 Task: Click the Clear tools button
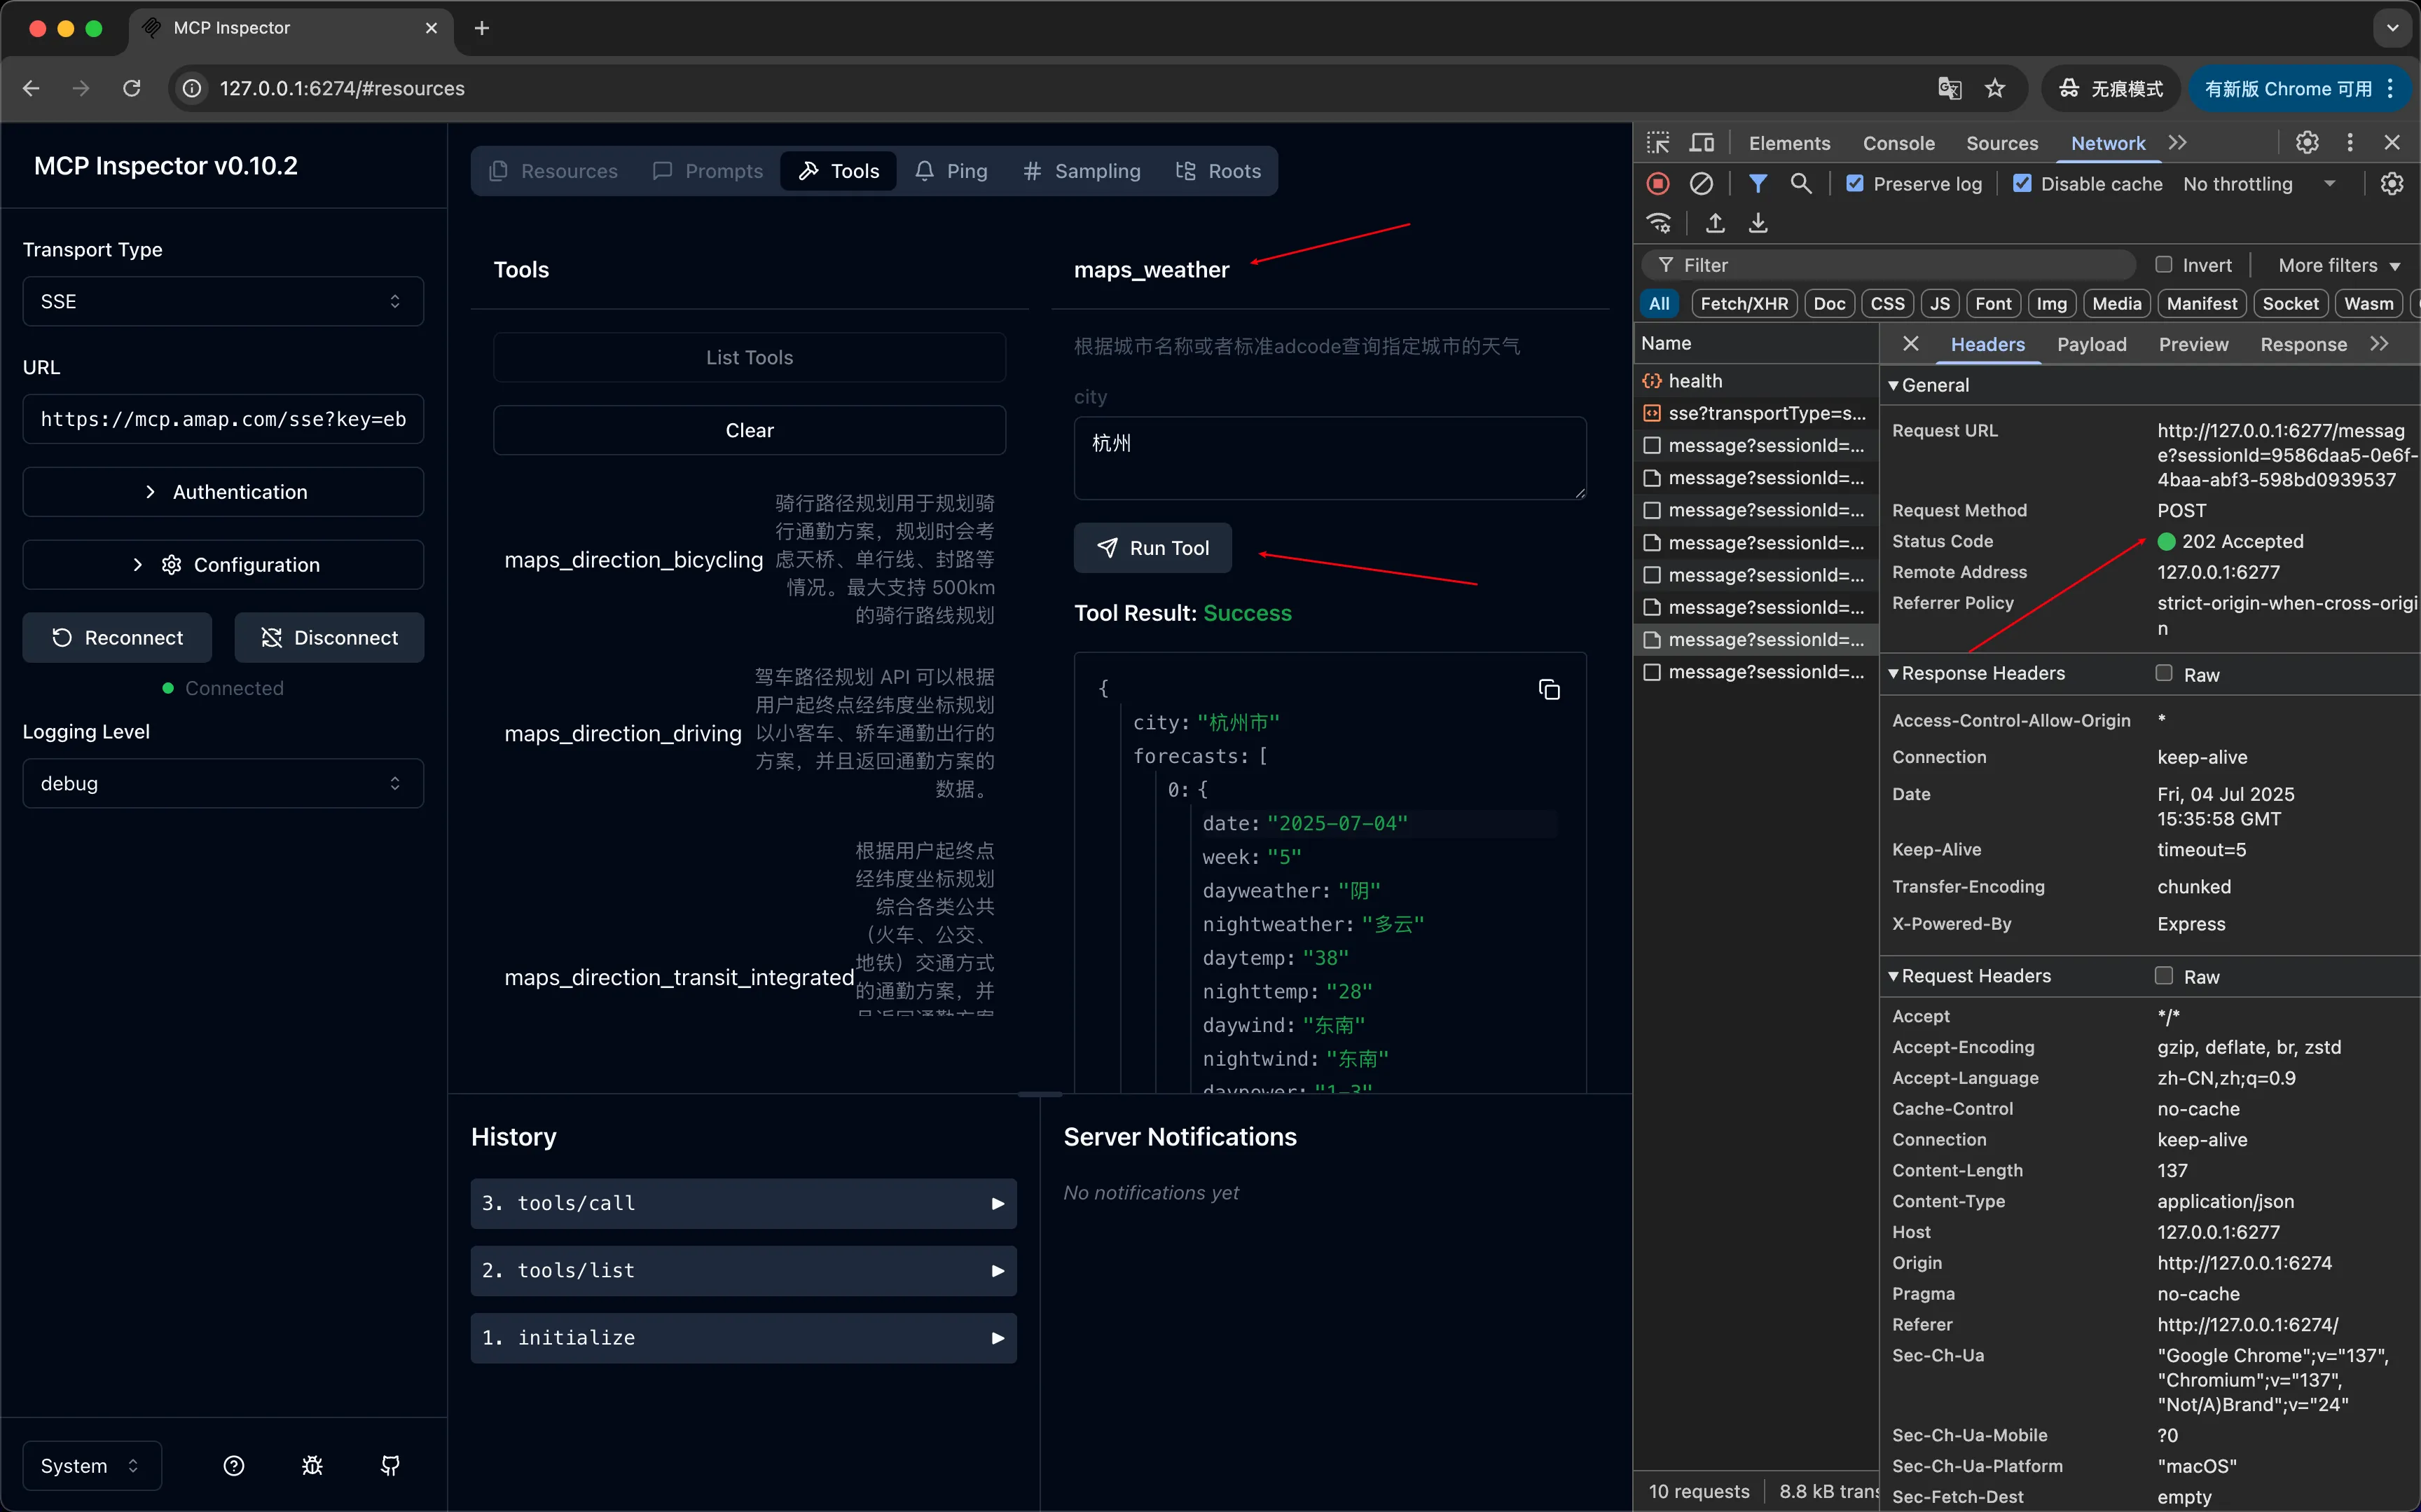(750, 430)
